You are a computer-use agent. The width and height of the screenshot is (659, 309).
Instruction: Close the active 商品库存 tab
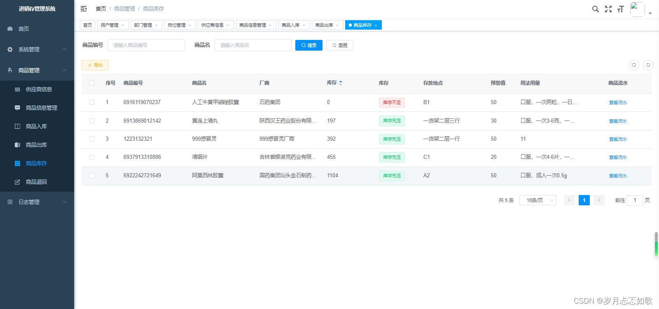(x=376, y=26)
